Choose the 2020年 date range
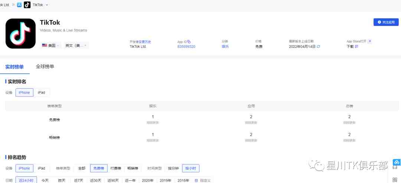 (147, 180)
